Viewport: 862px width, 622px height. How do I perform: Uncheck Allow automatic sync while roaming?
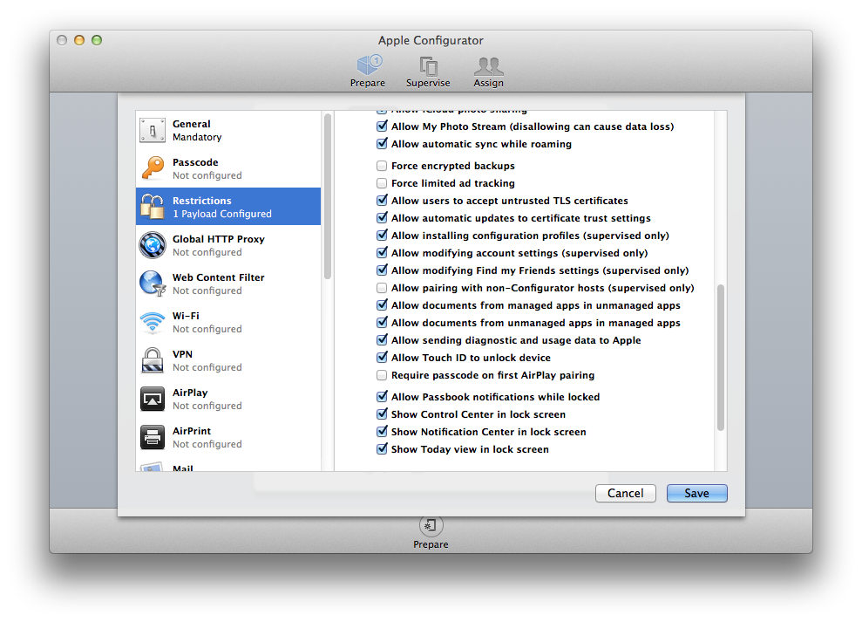click(x=382, y=144)
